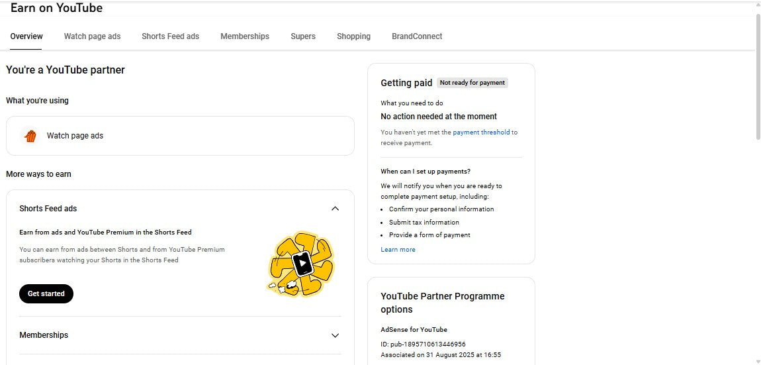
Task: Click the Watch page ads popcorn icon
Action: coord(30,136)
